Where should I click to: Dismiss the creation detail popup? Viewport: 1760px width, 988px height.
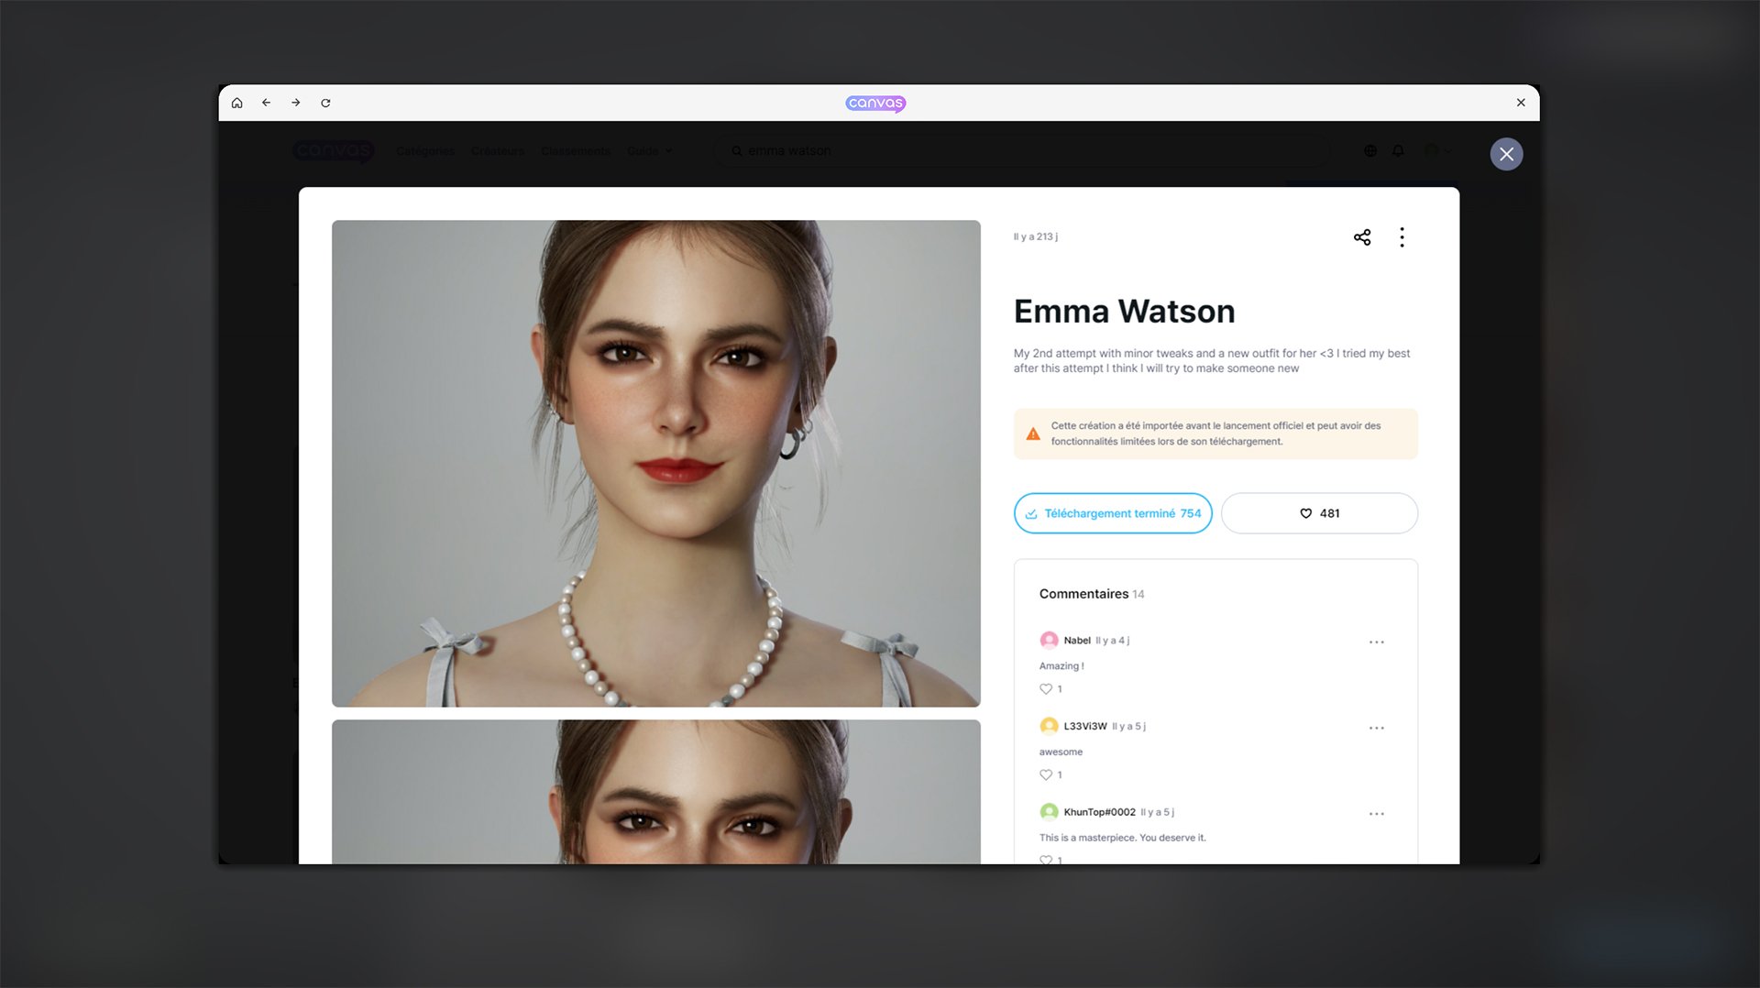(1506, 154)
